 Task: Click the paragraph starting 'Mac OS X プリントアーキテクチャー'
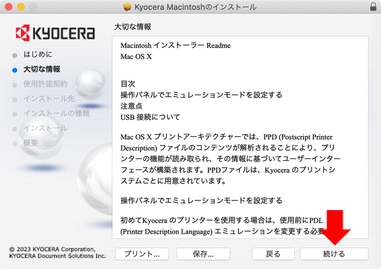coord(231,159)
